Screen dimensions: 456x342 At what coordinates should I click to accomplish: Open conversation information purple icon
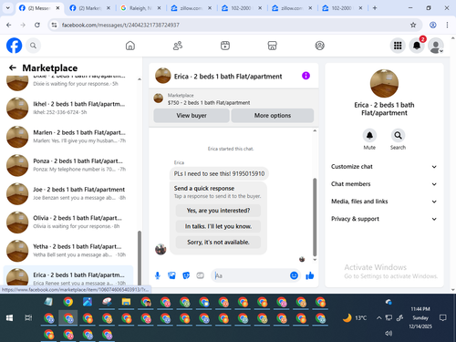[x=306, y=76]
